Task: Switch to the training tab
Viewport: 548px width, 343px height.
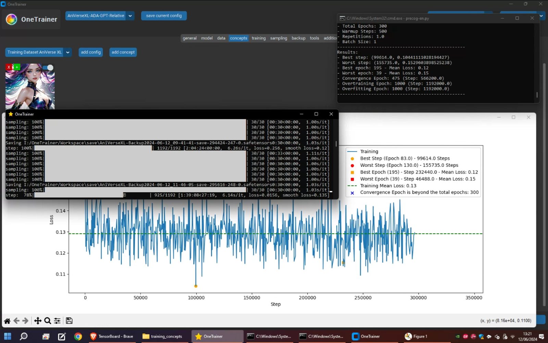Action: 259,38
